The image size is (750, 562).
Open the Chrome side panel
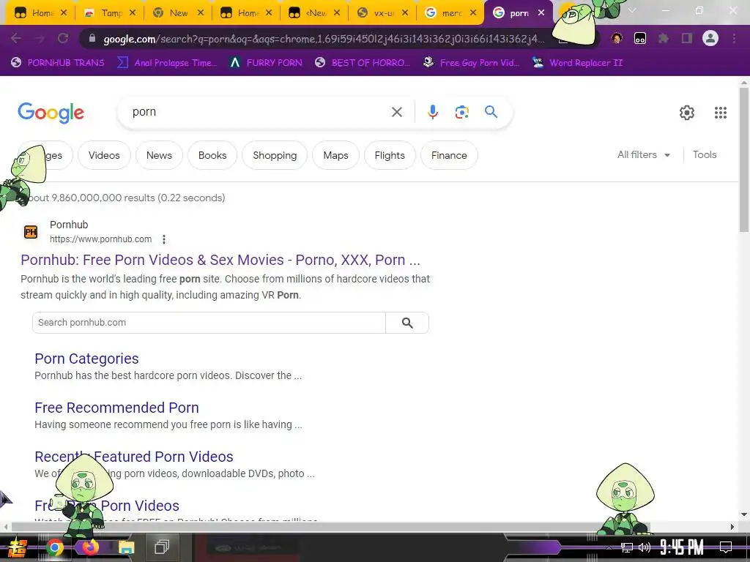tap(687, 38)
